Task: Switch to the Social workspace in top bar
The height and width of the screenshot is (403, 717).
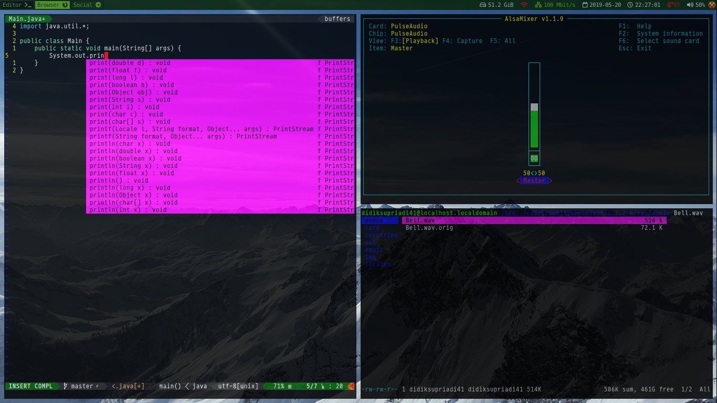Action: point(87,5)
